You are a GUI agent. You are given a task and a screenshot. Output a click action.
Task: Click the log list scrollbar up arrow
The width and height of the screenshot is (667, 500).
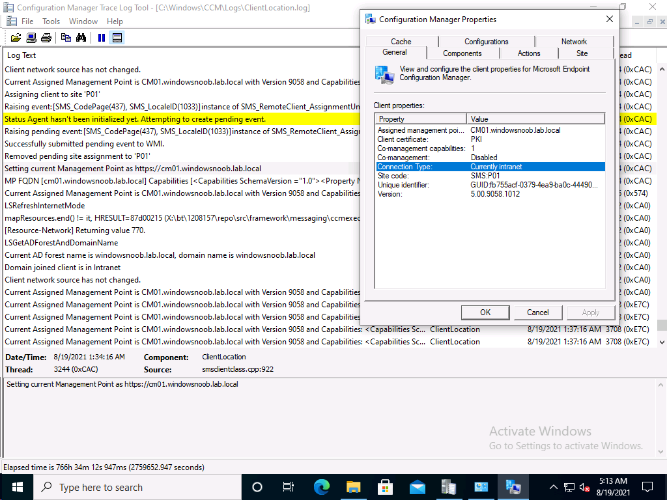(x=662, y=69)
